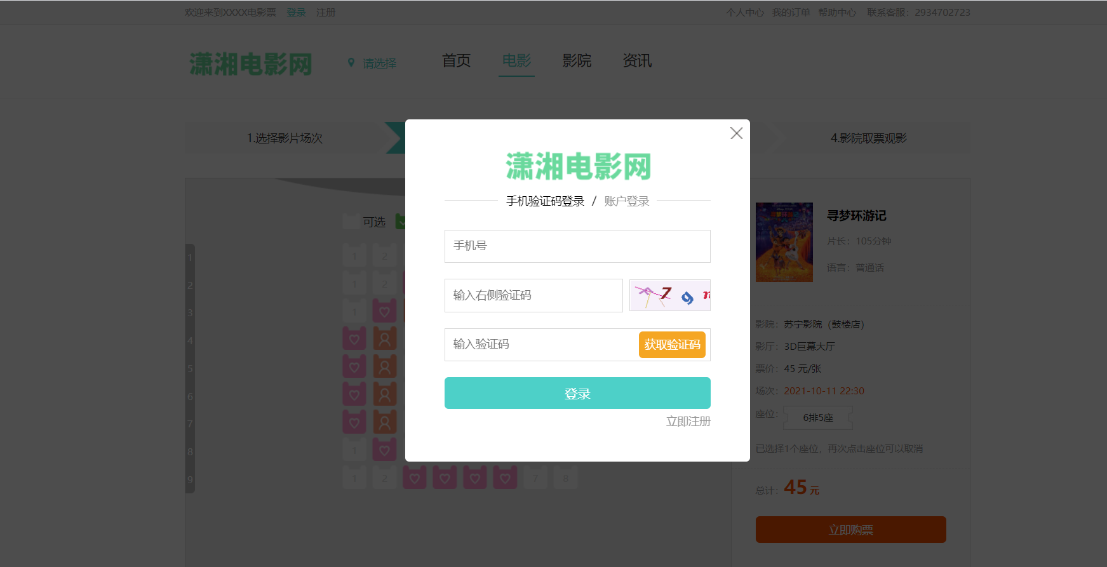Click the 获取验证码 button
1107x567 pixels.
coord(672,345)
